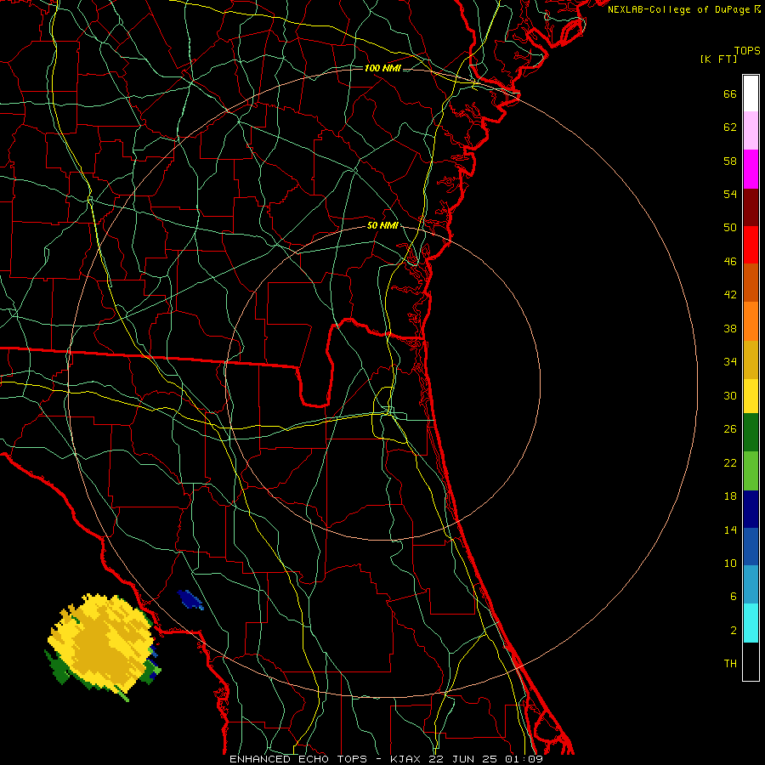Click the 50 NMI range ring label
765x765 pixels.
click(383, 225)
